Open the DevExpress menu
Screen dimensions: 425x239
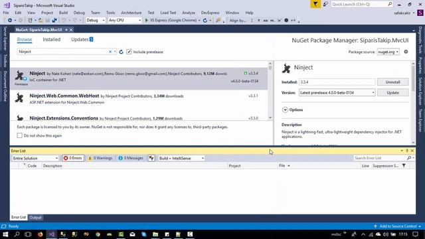coord(210,13)
